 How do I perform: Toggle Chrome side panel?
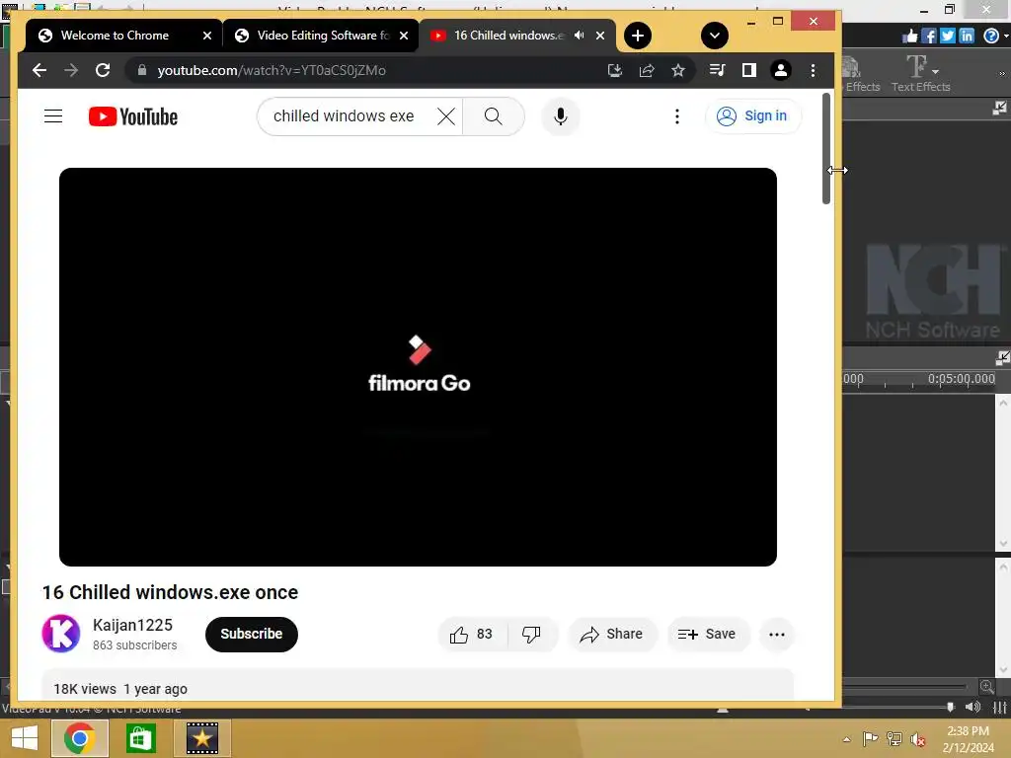pos(748,70)
